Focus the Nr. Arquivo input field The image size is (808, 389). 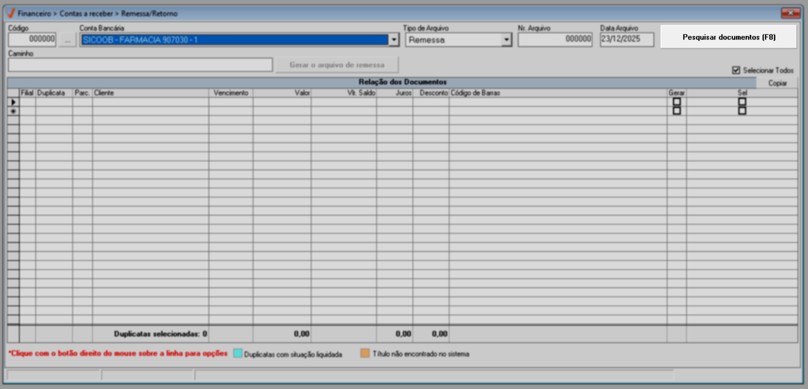pos(555,39)
